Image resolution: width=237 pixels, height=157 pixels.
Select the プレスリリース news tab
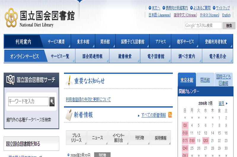coord(76,138)
